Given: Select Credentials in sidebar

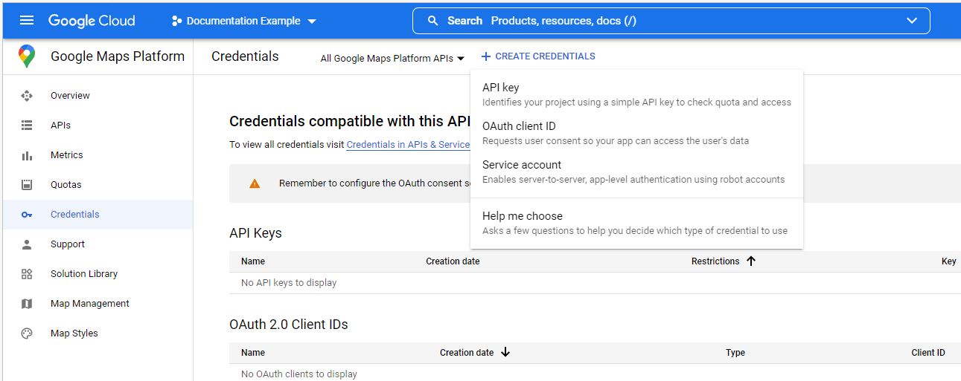Looking at the screenshot, I should 98,215.
